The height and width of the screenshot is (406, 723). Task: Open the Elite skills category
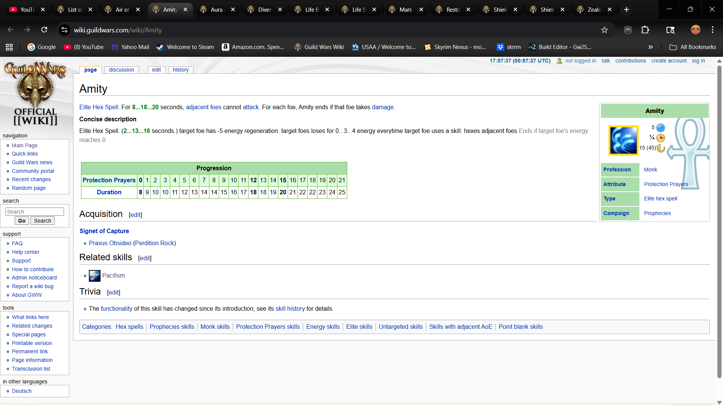pos(359,327)
